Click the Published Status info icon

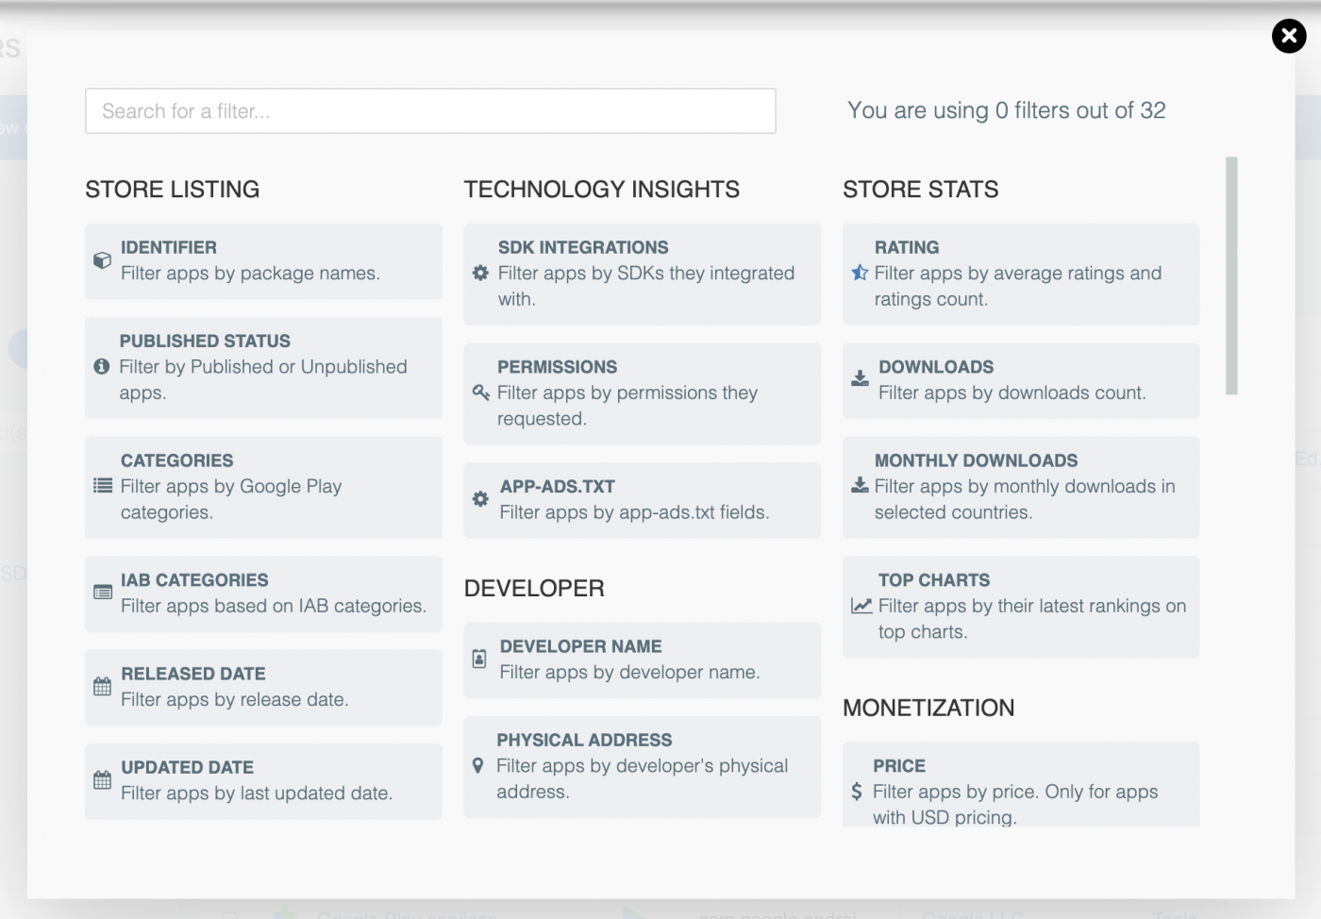click(x=102, y=366)
